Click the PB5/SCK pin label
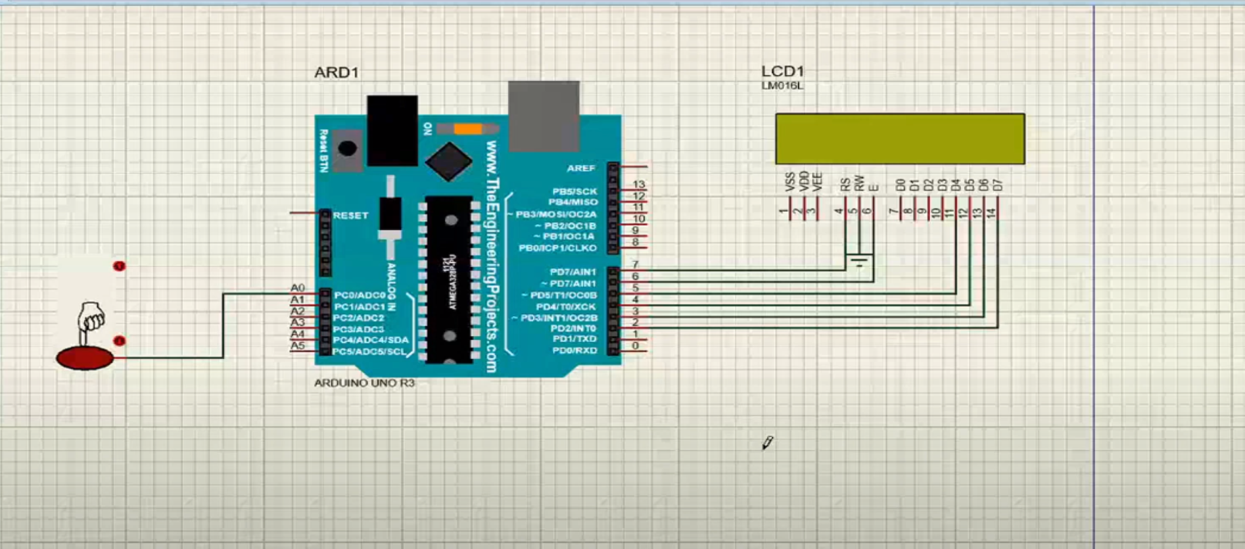The width and height of the screenshot is (1245, 549). (575, 191)
